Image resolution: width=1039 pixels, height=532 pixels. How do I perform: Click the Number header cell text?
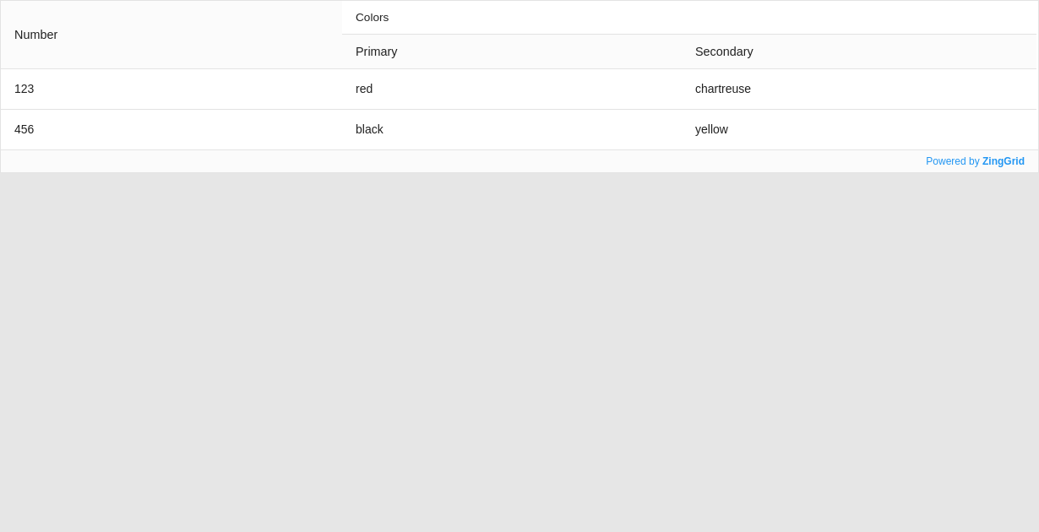click(x=36, y=35)
